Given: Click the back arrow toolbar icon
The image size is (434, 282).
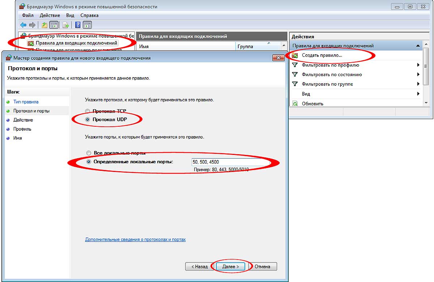Looking at the screenshot, I should point(24,25).
